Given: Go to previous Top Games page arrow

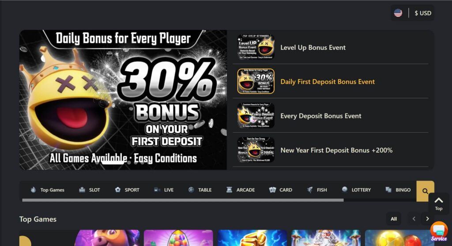Looking at the screenshot, I should [414, 219].
